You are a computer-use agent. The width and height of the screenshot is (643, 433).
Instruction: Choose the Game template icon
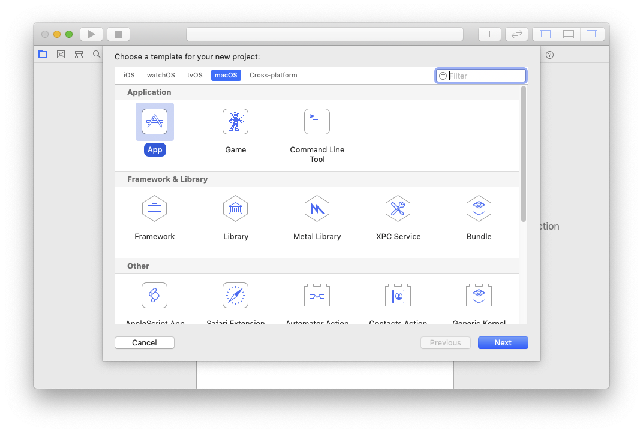point(235,121)
